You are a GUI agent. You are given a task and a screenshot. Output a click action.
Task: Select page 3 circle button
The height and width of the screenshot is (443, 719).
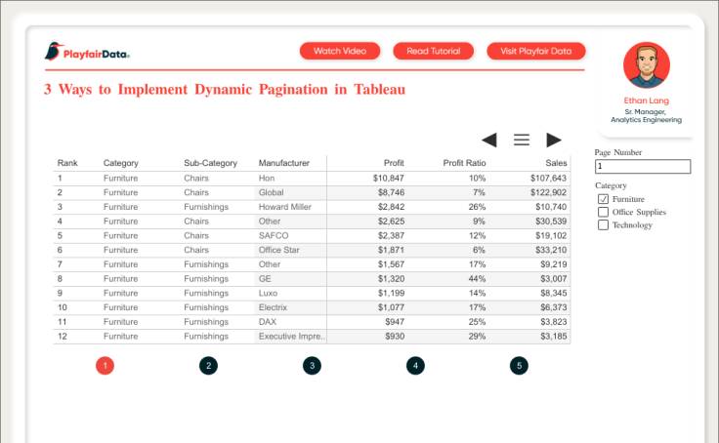pyautogui.click(x=312, y=366)
